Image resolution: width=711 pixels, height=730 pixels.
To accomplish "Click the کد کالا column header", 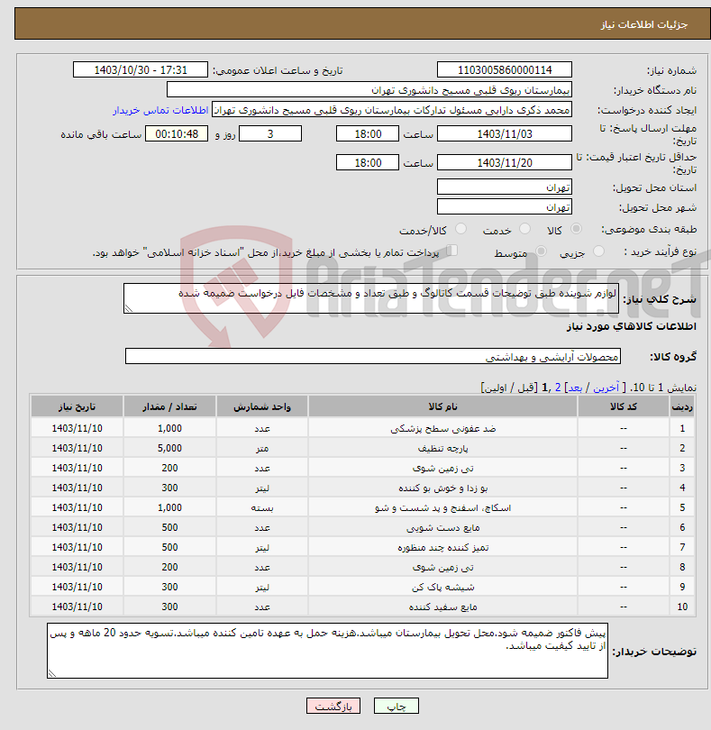I will pyautogui.click(x=624, y=406).
